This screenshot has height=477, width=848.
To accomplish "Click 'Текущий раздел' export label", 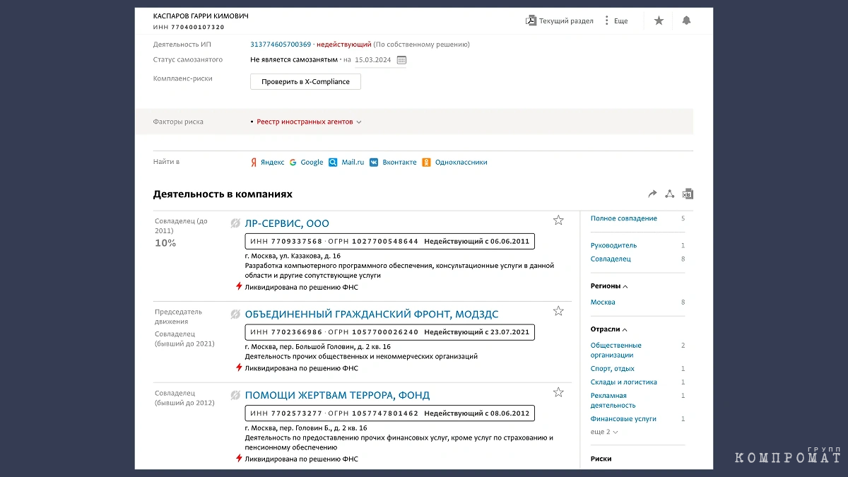I will [x=566, y=20].
